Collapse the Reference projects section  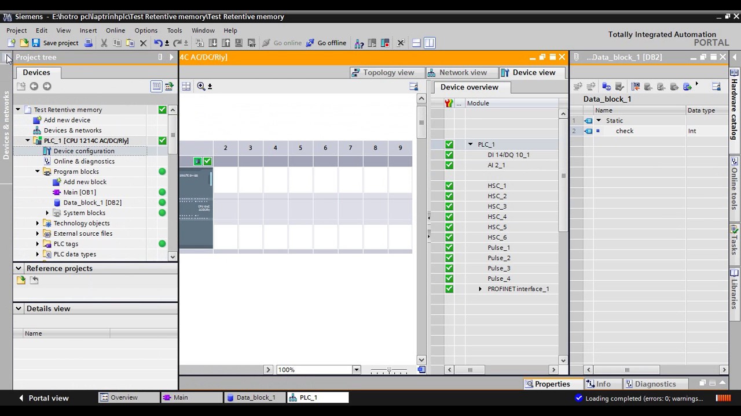tap(19, 268)
